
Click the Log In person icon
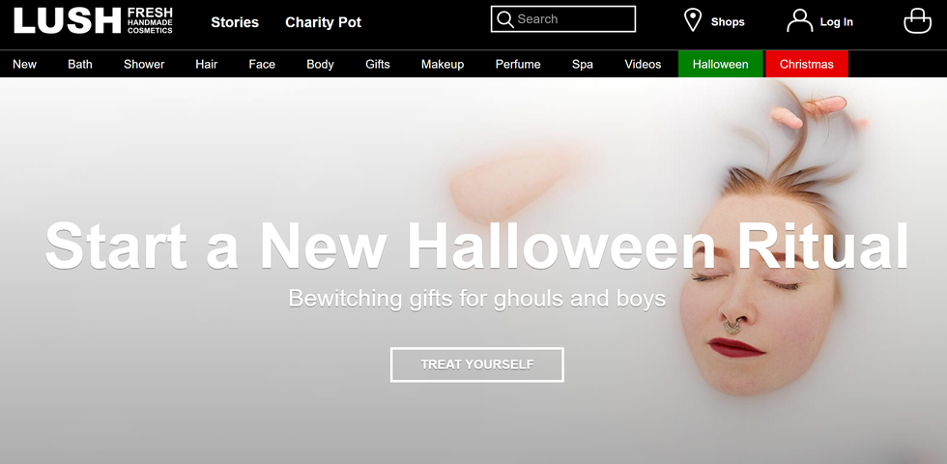(800, 20)
